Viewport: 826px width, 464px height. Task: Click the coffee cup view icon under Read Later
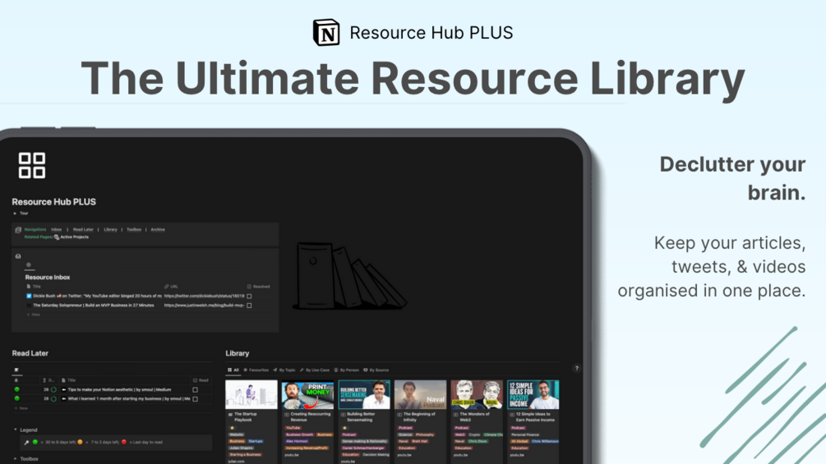(x=16, y=370)
